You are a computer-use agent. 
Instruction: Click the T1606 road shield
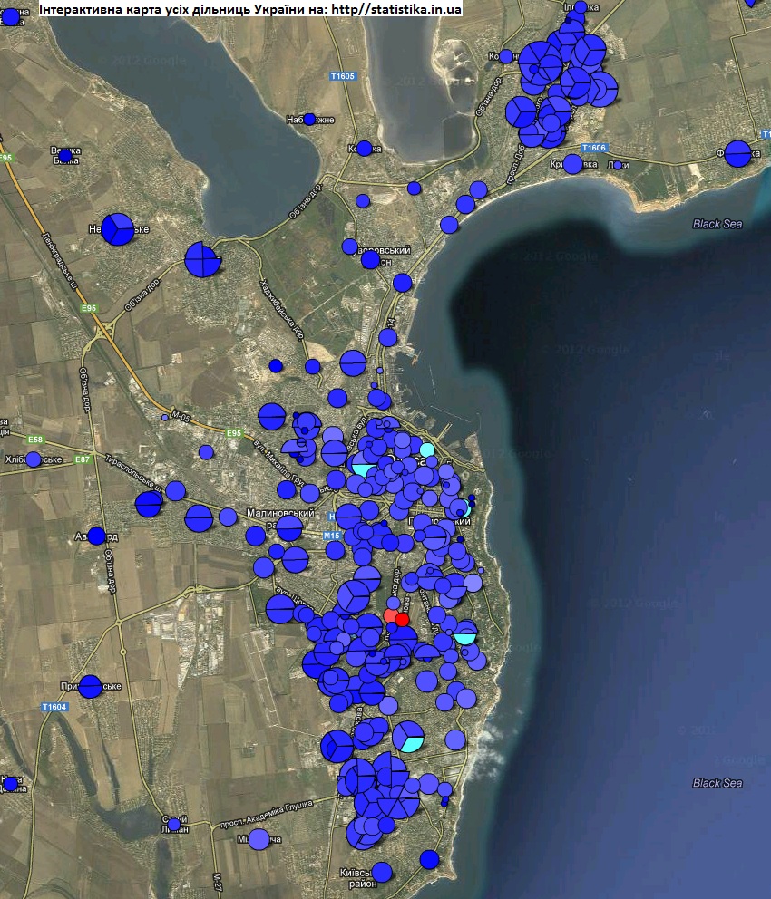tap(593, 147)
